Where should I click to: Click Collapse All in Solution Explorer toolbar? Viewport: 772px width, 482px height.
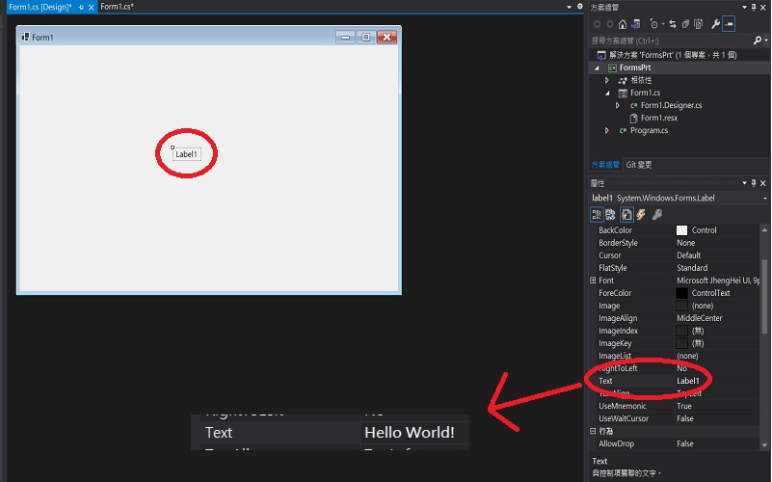(x=683, y=24)
